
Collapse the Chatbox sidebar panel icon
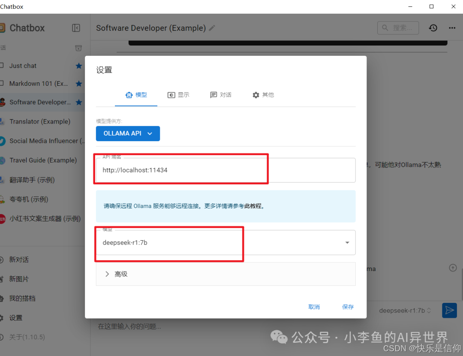click(x=76, y=28)
